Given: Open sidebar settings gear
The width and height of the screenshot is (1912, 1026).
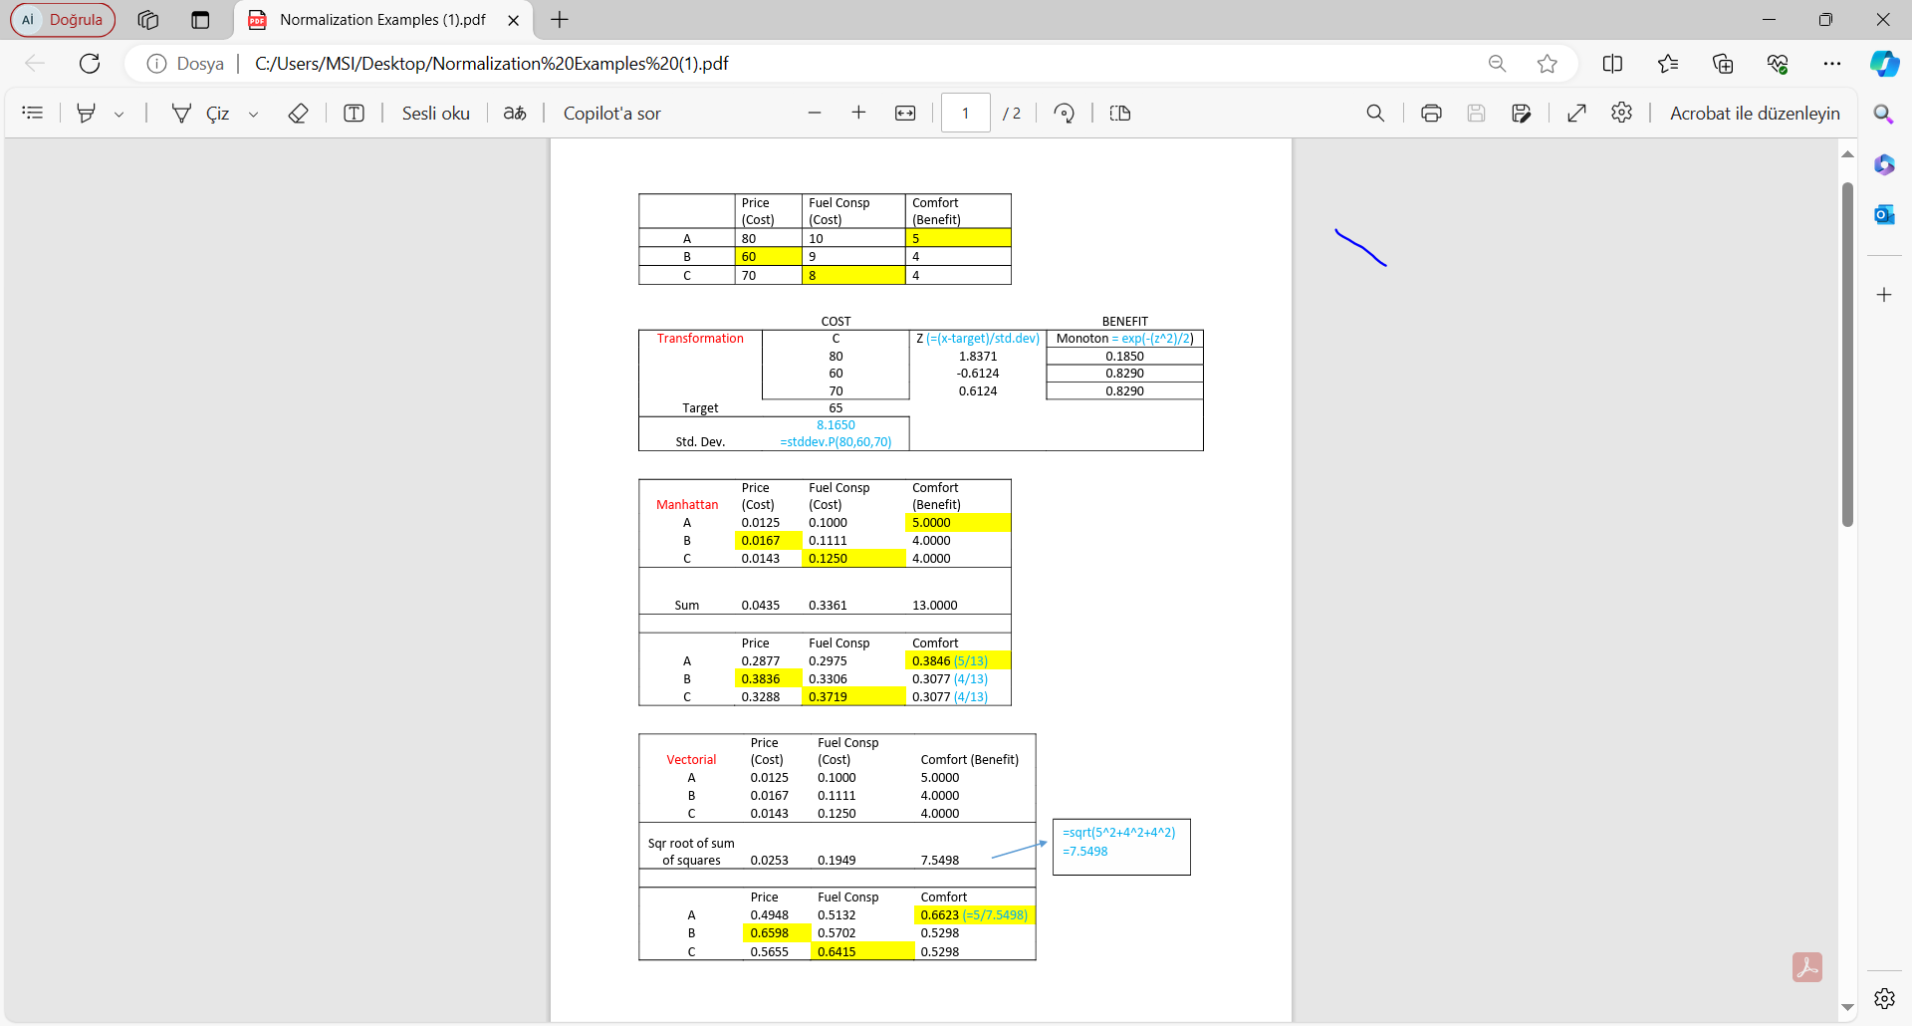Looking at the screenshot, I should click(x=1884, y=998).
